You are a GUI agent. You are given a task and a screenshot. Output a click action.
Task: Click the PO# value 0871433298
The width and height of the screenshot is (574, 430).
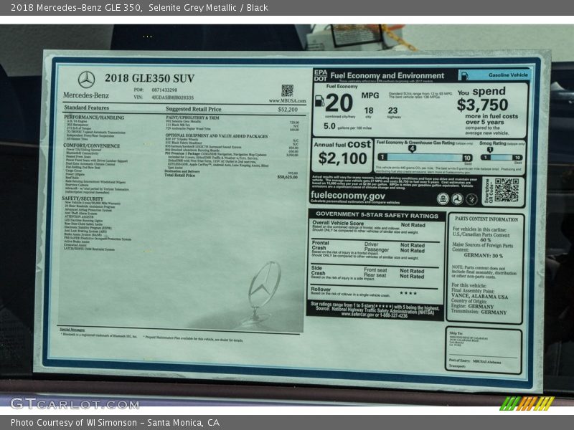click(x=164, y=90)
